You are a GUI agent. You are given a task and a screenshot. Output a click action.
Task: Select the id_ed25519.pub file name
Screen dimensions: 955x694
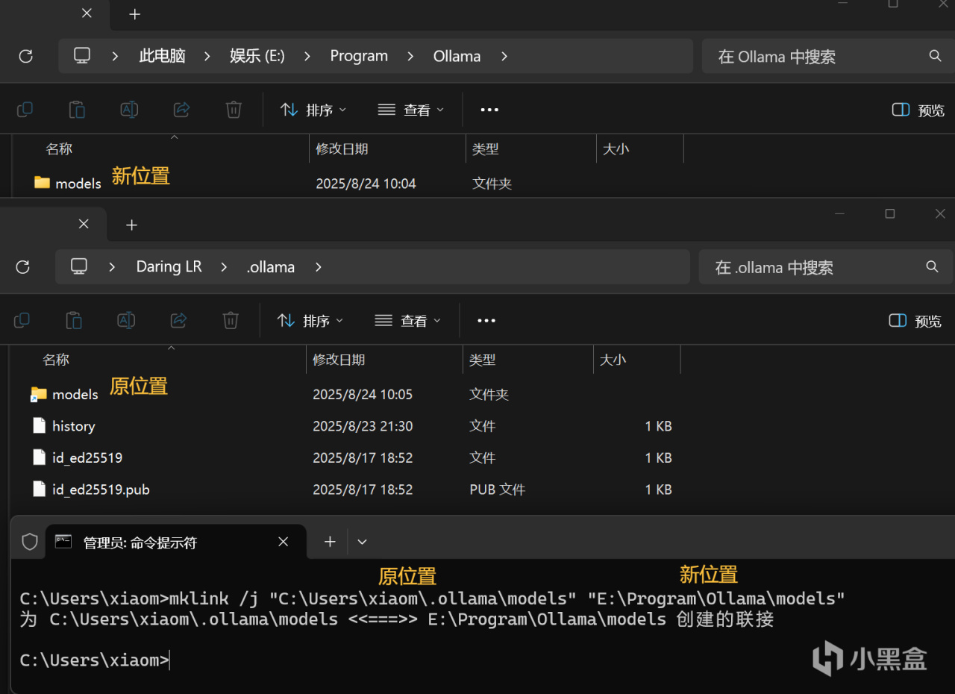[101, 490]
